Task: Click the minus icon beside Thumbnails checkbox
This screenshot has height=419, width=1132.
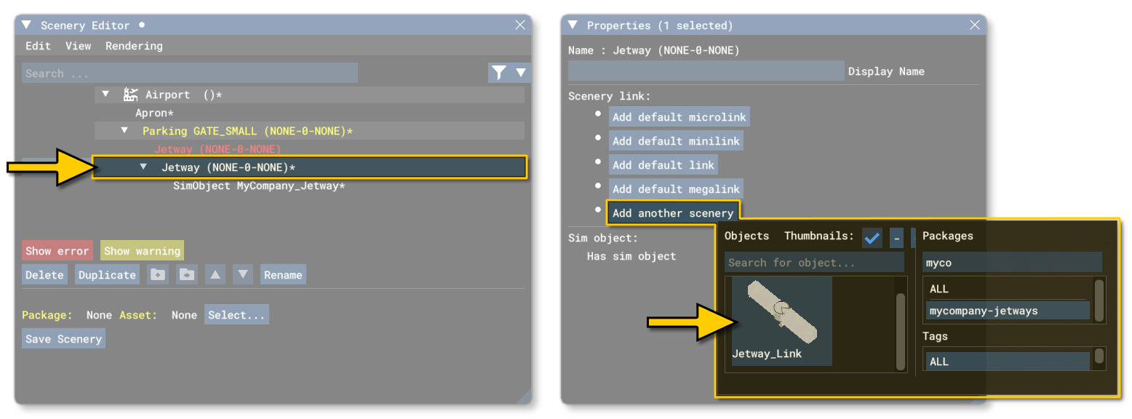Action: [896, 238]
